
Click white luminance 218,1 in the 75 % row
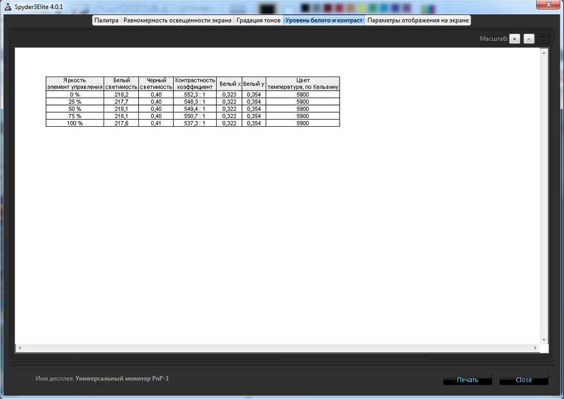coord(121,116)
